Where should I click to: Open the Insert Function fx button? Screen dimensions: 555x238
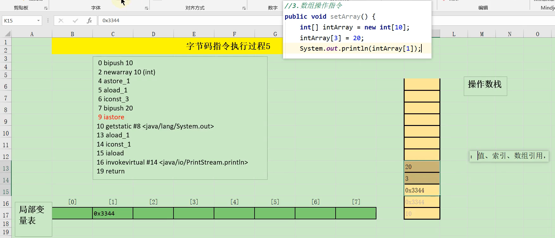(89, 21)
